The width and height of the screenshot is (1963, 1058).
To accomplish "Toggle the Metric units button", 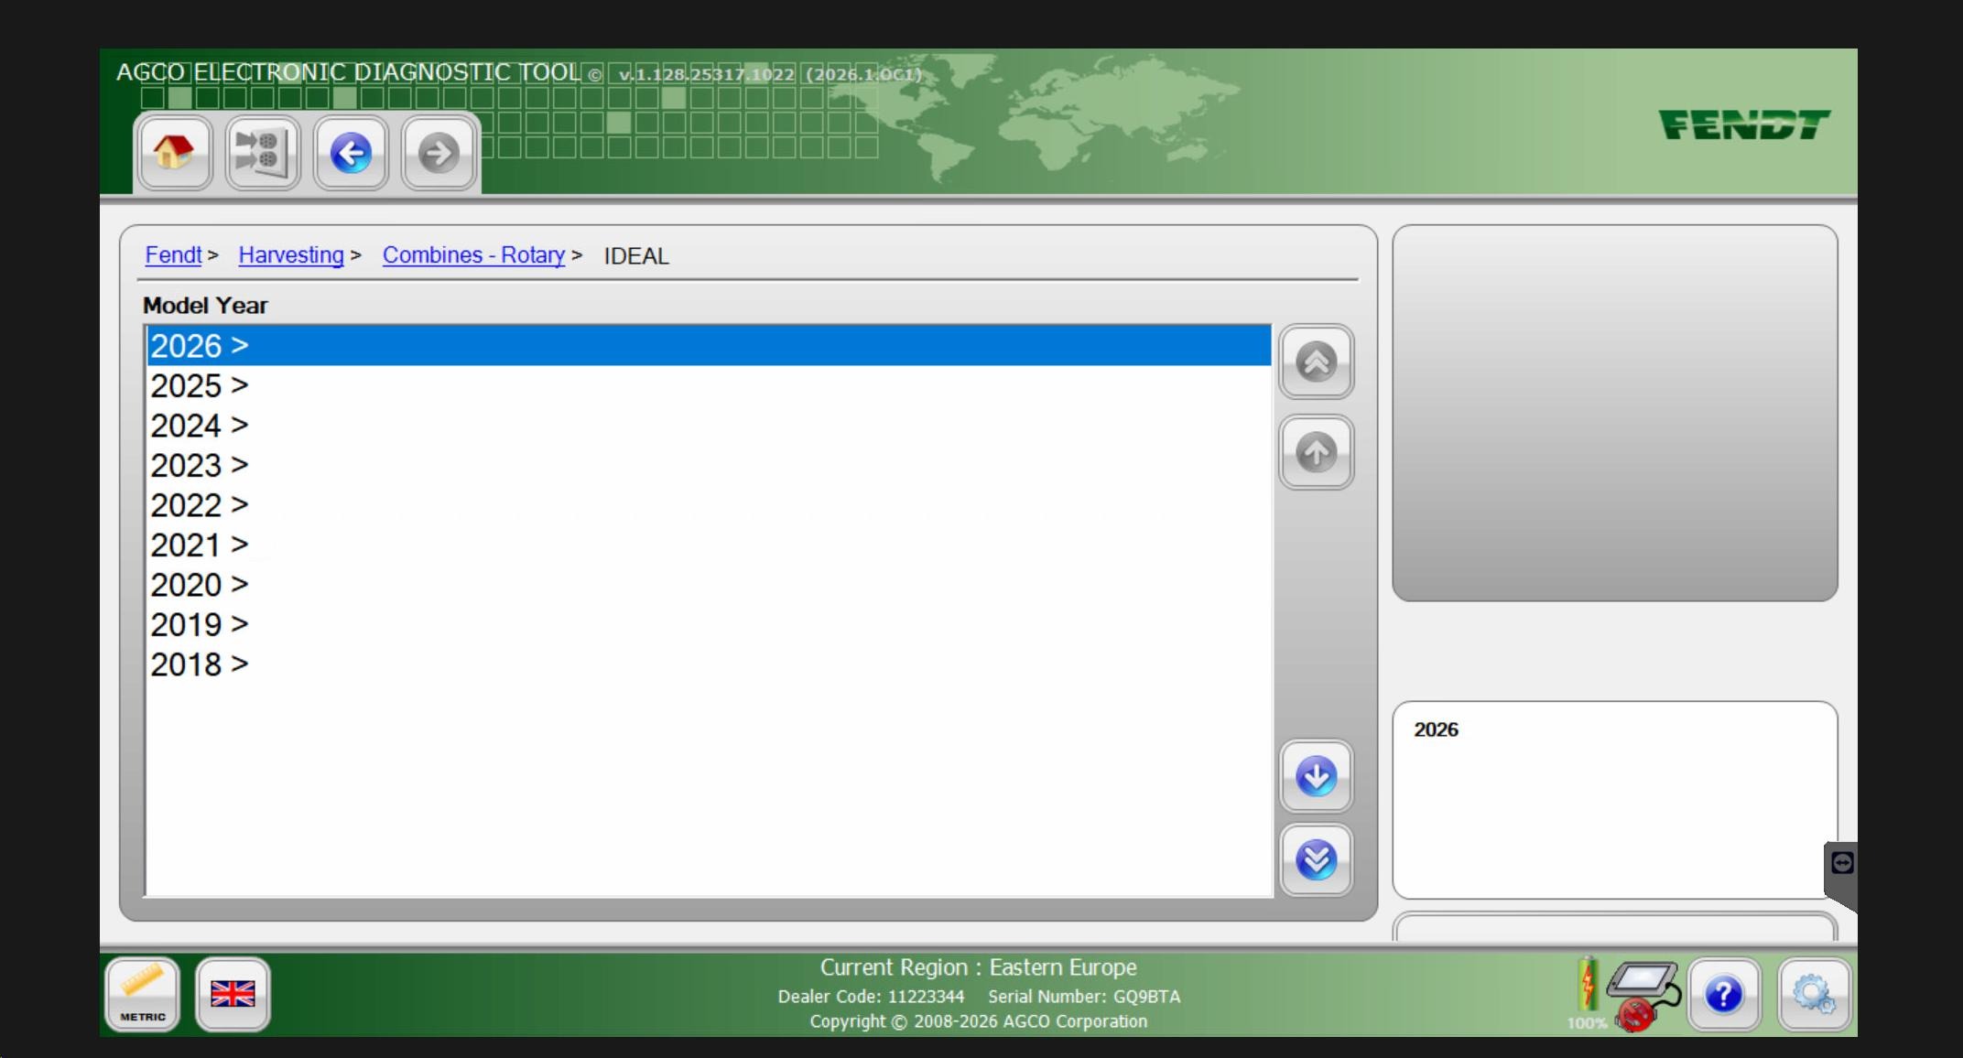I will (x=143, y=995).
